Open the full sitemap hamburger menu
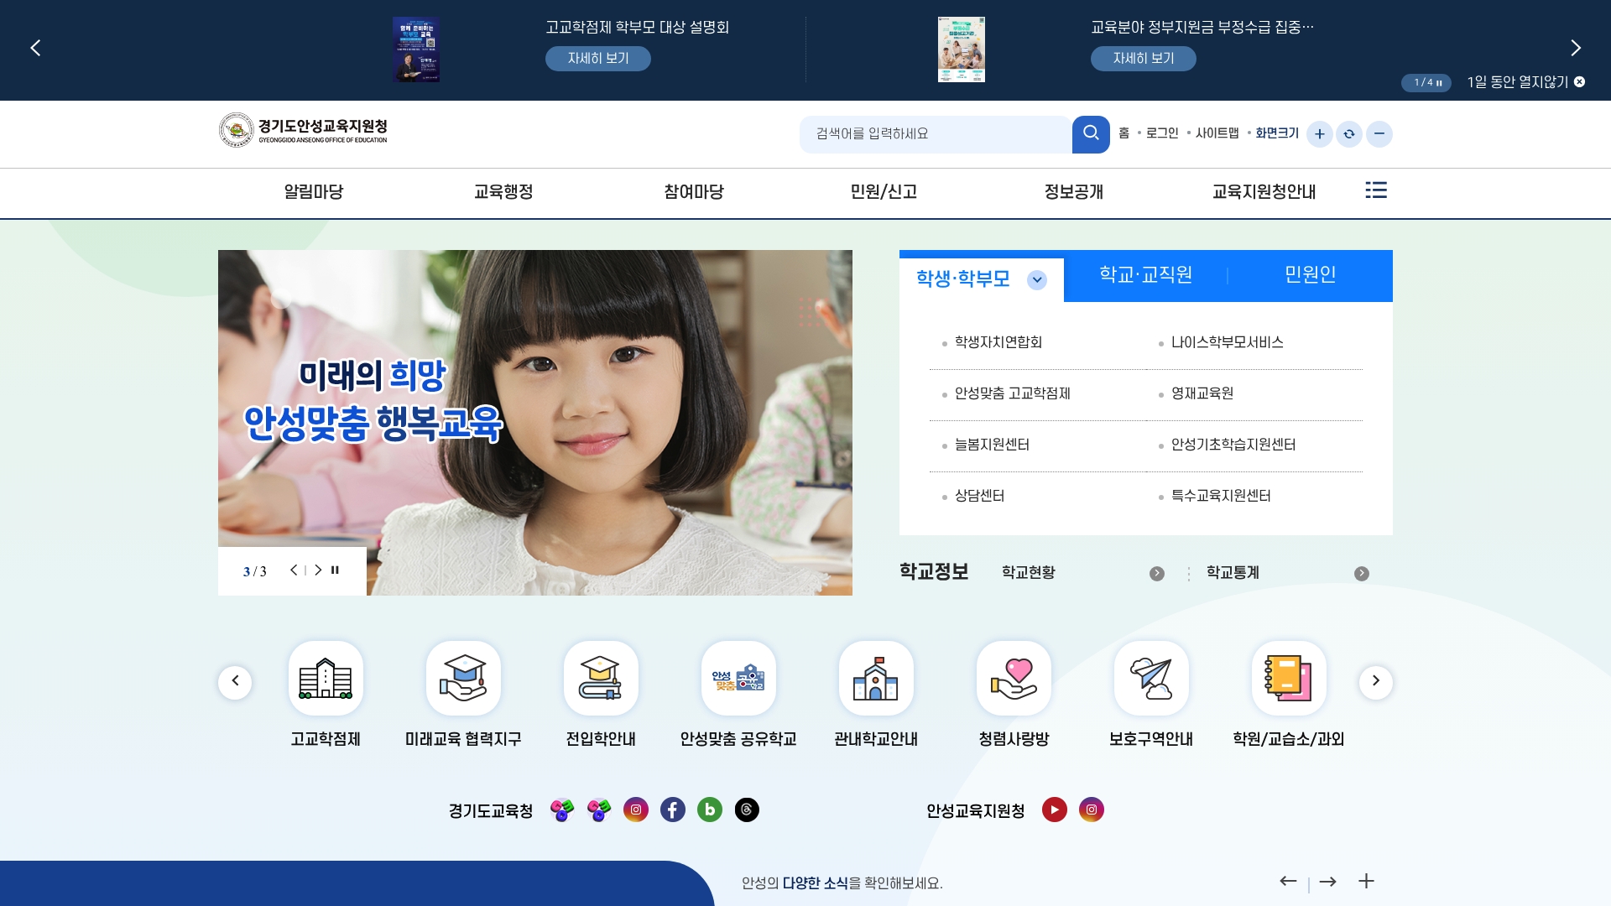Image resolution: width=1611 pixels, height=906 pixels. pos(1376,190)
